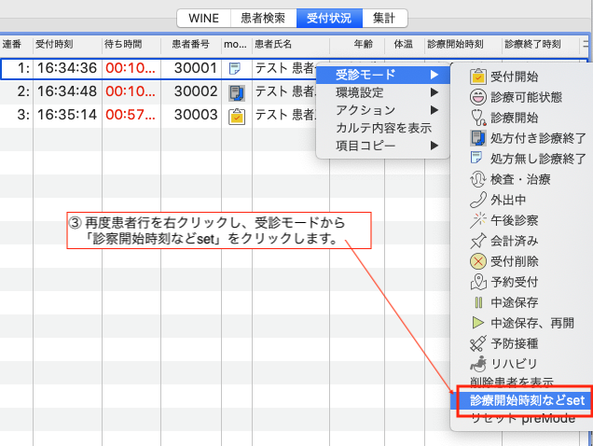The image size is (593, 446).
Task: Click カルテ内容を表示 in the context menu
Action: 383,128
